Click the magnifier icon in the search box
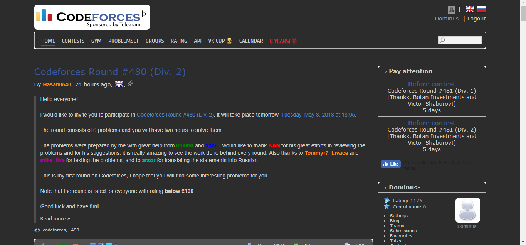Image resolution: width=526 pixels, height=245 pixels. 442,40
